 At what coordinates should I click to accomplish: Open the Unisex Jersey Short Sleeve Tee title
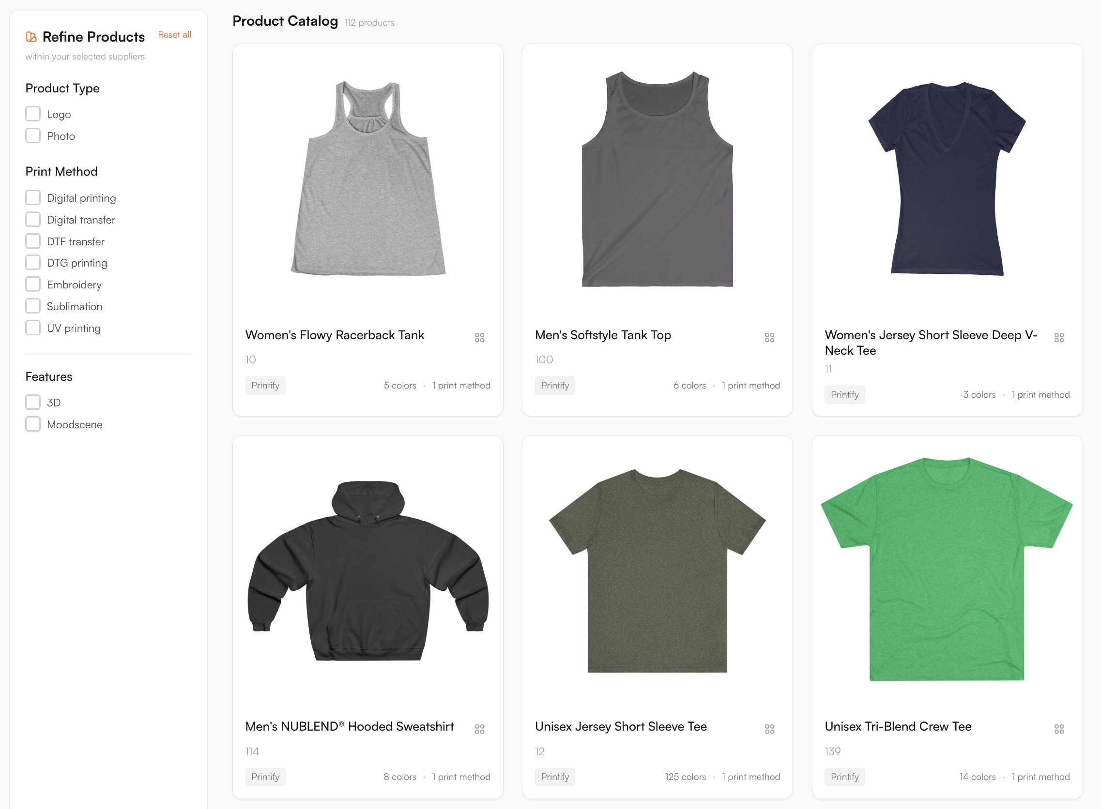621,726
